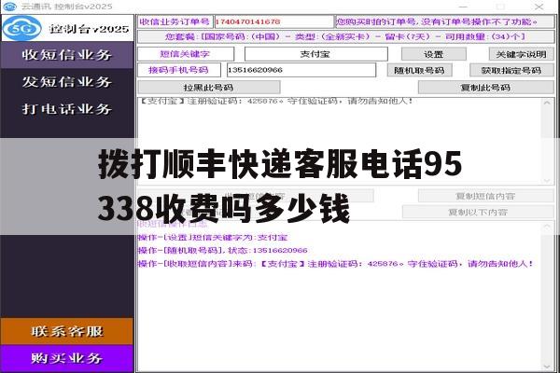
Task: Click the phone number field 13516620966
Action: click(301, 70)
